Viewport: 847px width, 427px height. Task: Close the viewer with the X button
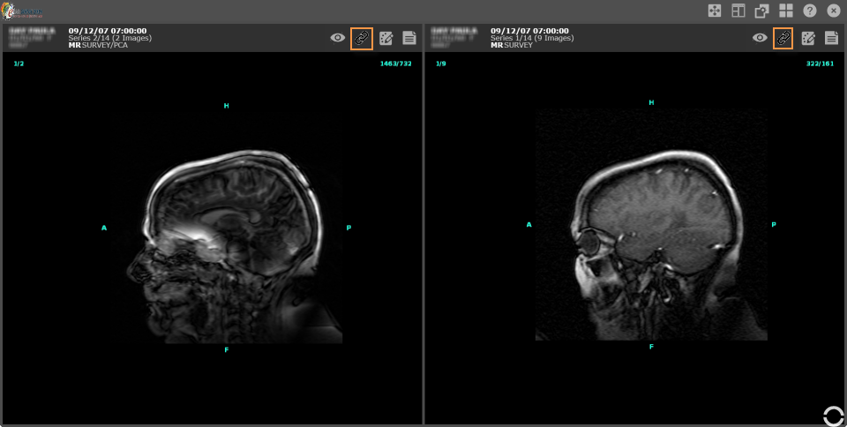point(833,11)
